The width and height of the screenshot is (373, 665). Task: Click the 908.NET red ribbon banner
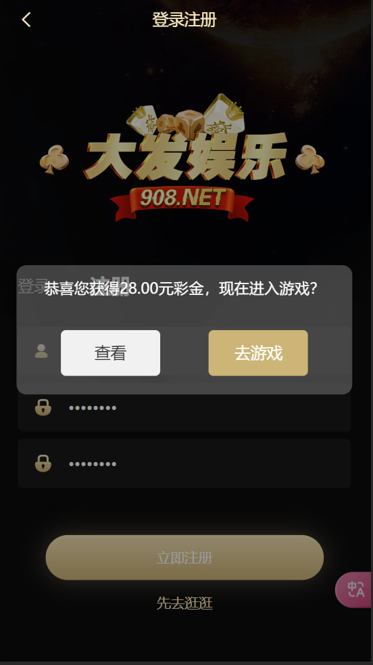(182, 204)
